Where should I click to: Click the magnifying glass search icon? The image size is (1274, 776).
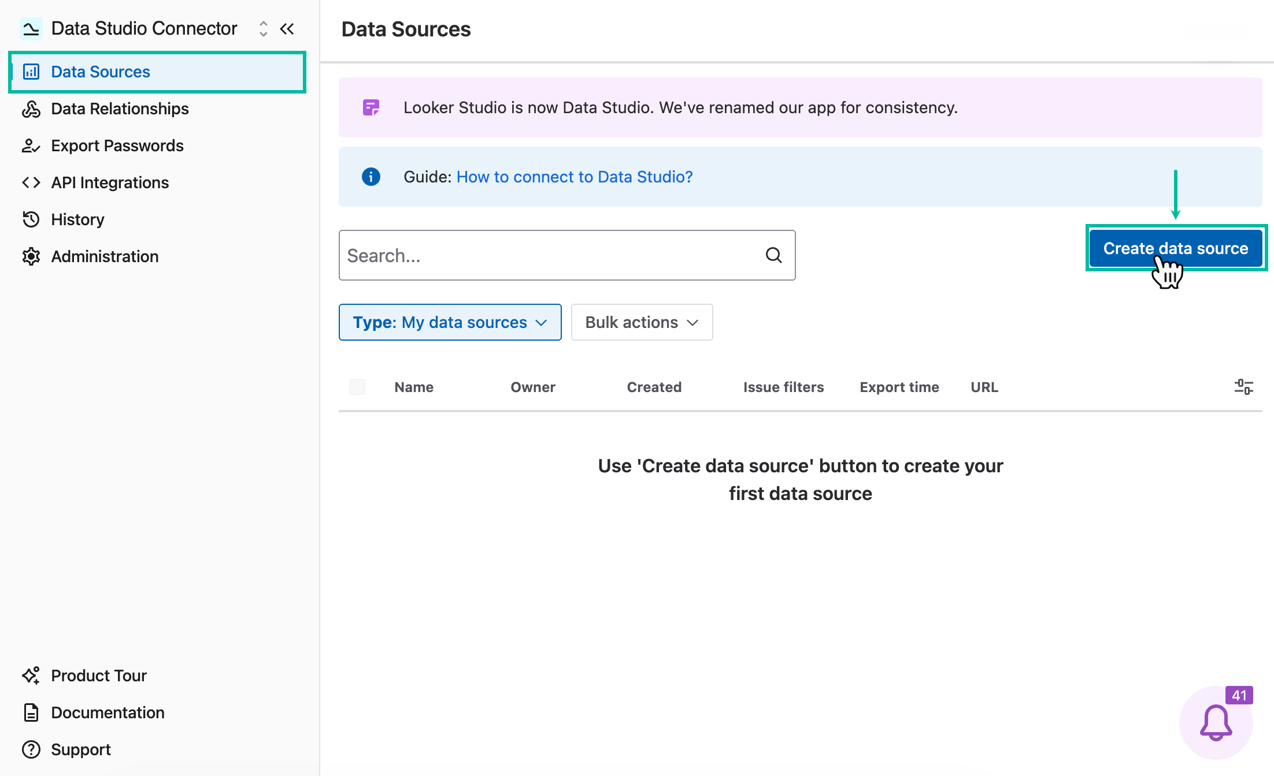point(774,255)
